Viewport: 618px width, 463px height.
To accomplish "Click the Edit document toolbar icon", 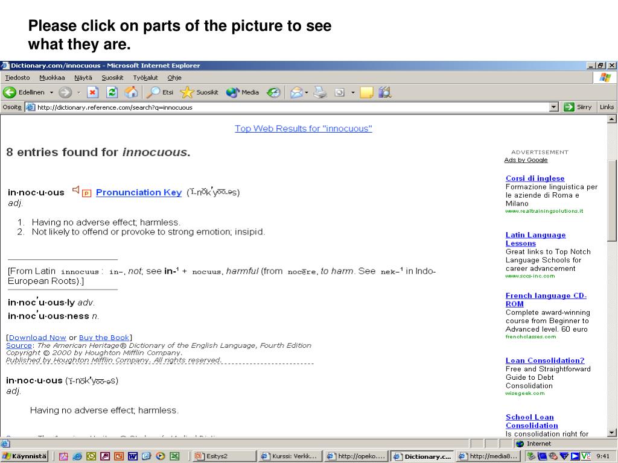I will tap(339, 92).
